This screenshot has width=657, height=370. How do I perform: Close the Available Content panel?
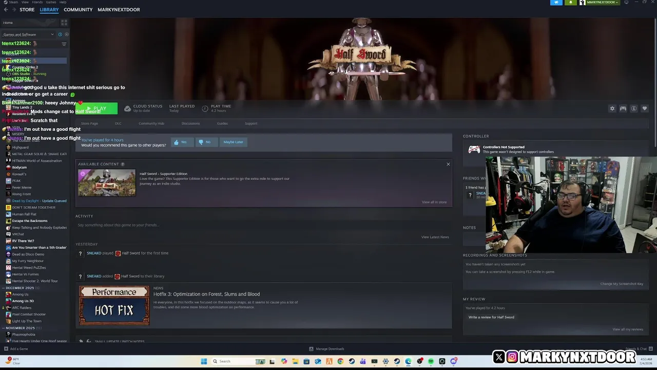click(448, 164)
